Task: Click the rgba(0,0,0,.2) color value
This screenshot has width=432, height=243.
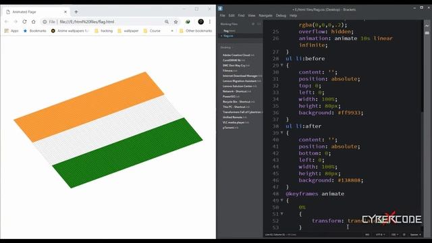Action: click(321, 25)
